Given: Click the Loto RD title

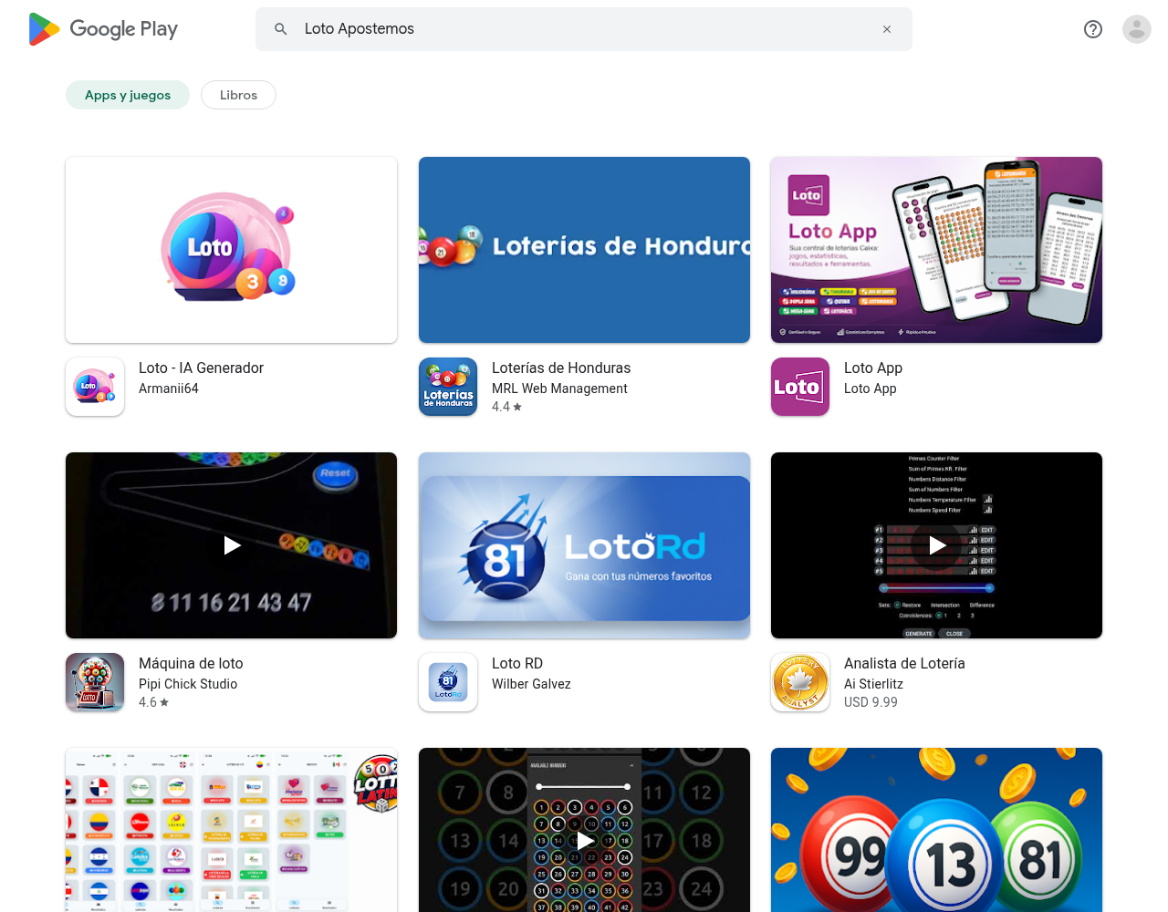Looking at the screenshot, I should pyautogui.click(x=517, y=663).
